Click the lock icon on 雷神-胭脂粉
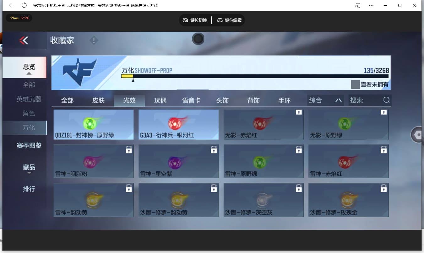This screenshot has width=424, height=253. [x=129, y=150]
